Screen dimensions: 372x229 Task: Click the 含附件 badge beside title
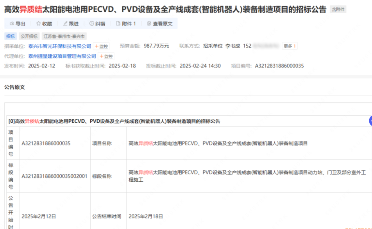pos(338,9)
